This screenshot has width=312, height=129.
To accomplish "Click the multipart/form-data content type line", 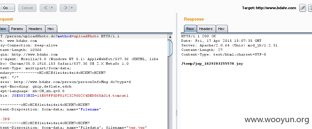I will 36,68.
